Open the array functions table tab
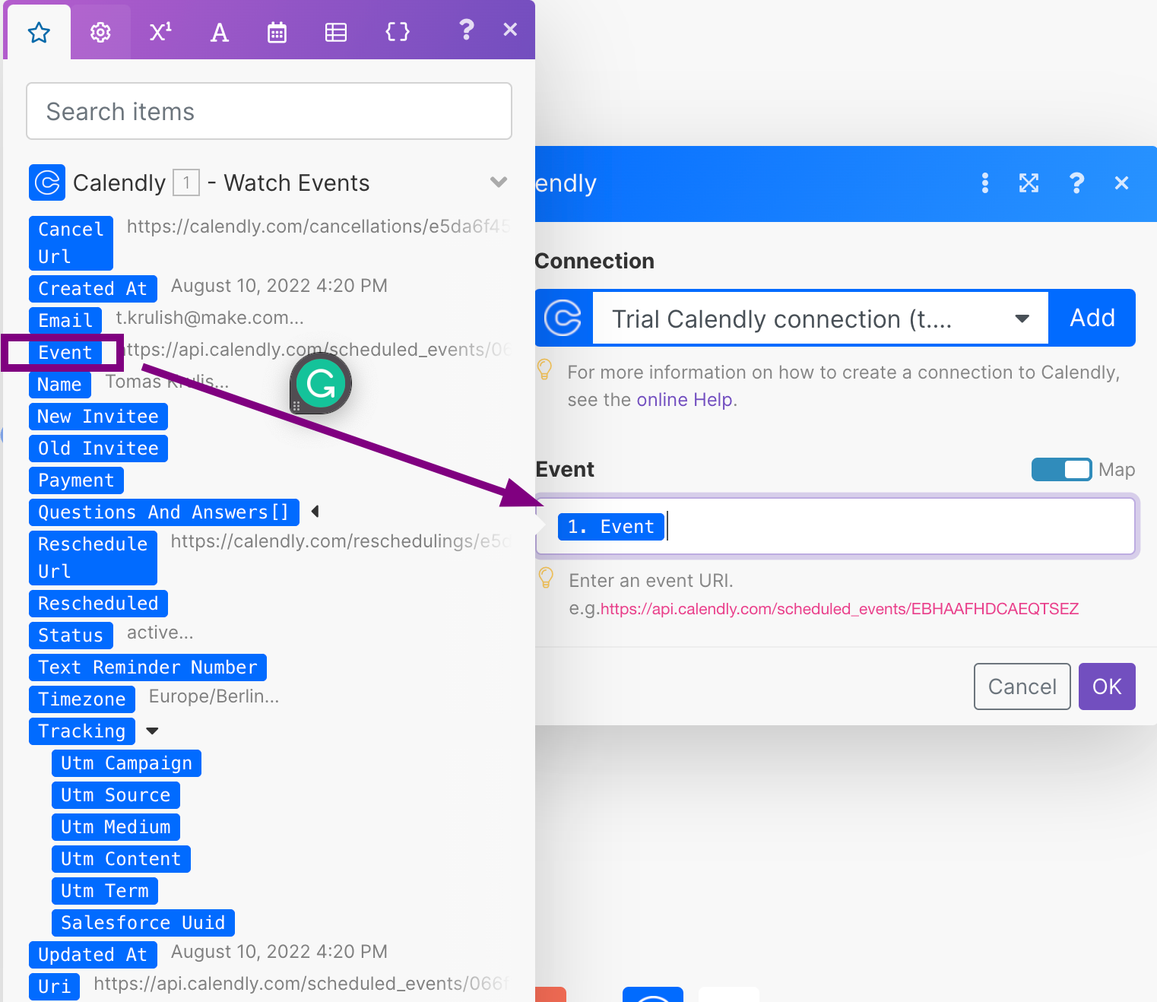Image resolution: width=1157 pixels, height=1002 pixels. 336,32
